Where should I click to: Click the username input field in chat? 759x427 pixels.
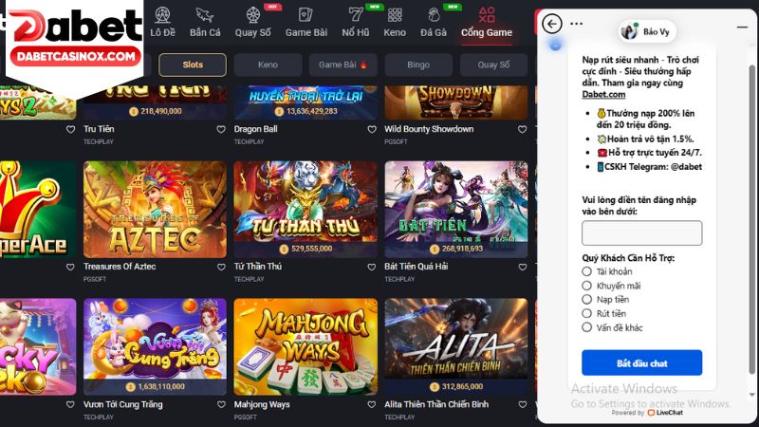point(642,232)
